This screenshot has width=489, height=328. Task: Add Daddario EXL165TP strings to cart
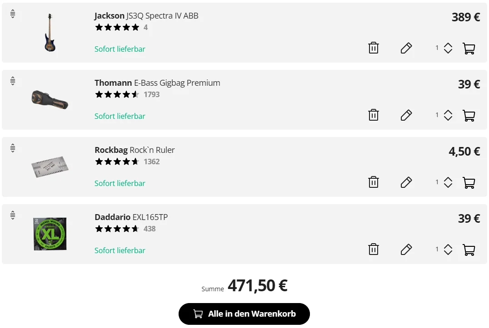point(469,250)
